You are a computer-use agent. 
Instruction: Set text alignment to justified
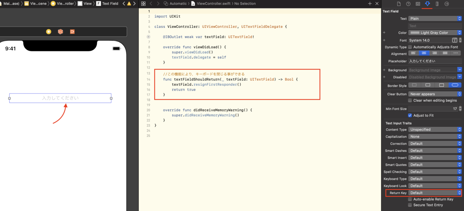[445, 53]
